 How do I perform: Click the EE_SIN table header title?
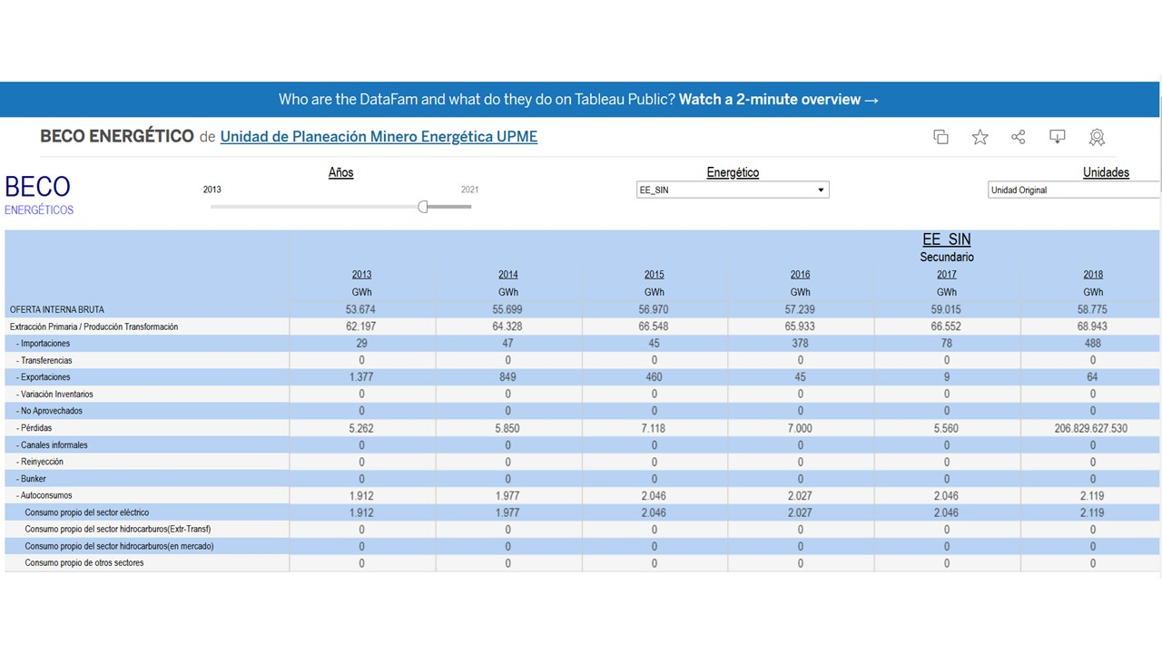(946, 239)
